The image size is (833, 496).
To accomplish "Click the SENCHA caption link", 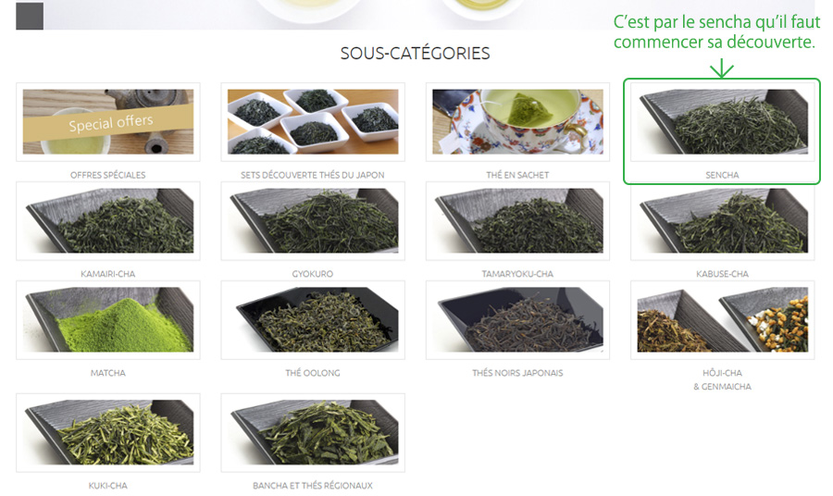I will (723, 175).
